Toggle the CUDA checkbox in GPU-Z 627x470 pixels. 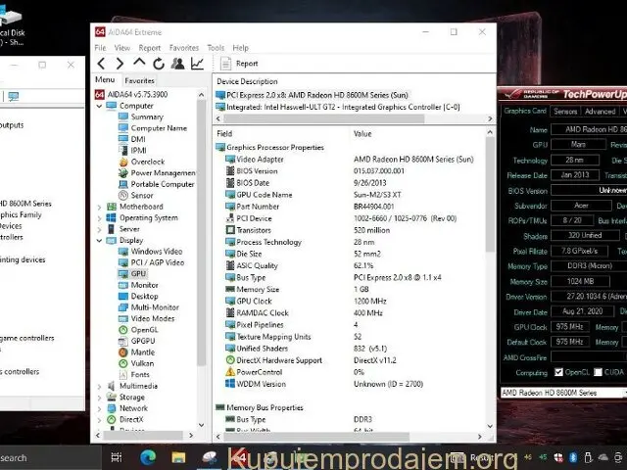pos(598,373)
